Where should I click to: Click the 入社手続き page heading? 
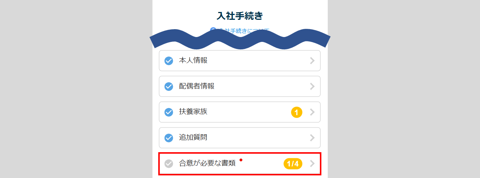click(240, 16)
